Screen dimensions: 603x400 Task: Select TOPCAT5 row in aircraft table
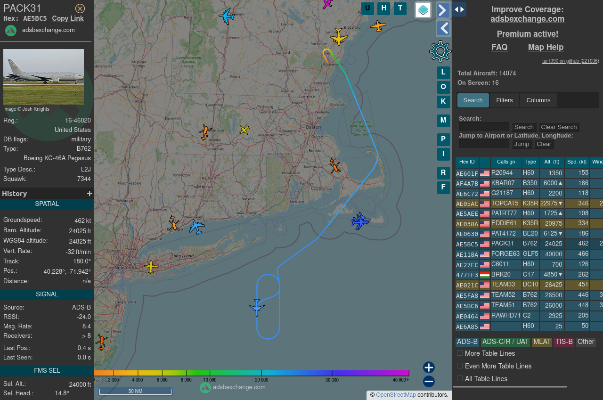tap(529, 204)
